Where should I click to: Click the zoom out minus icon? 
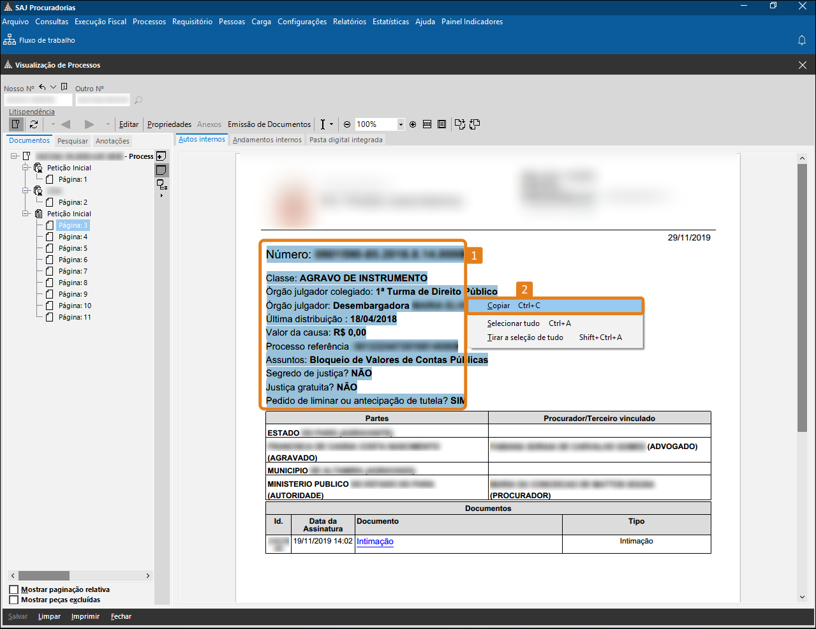click(x=347, y=124)
